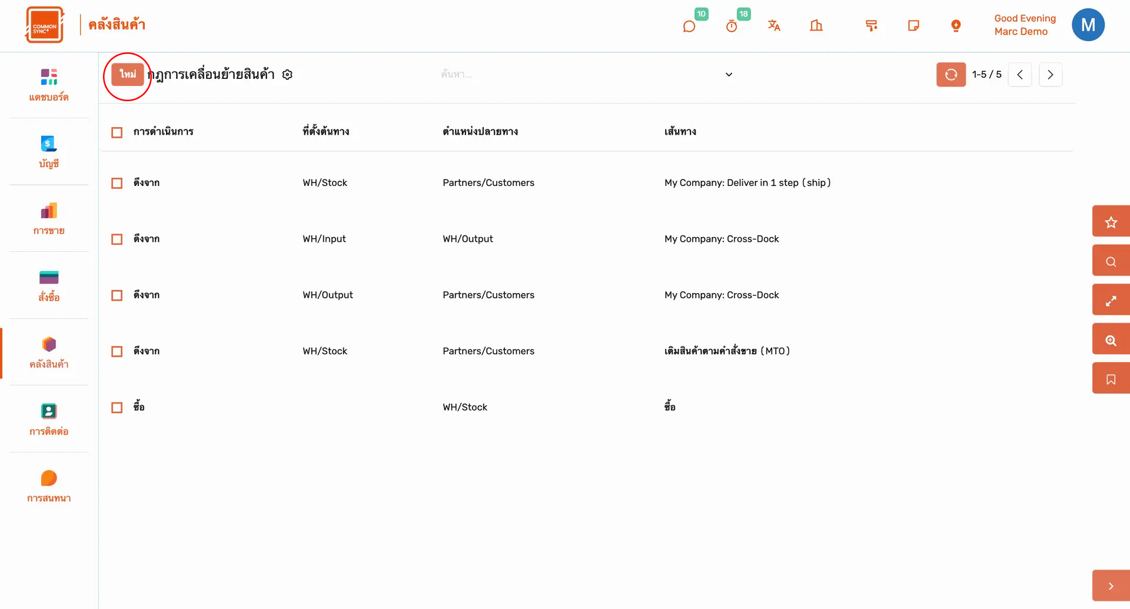This screenshot has height=609, width=1130.
Task: Sort by ที่ตั้งต้นทาง column header
Action: point(326,132)
